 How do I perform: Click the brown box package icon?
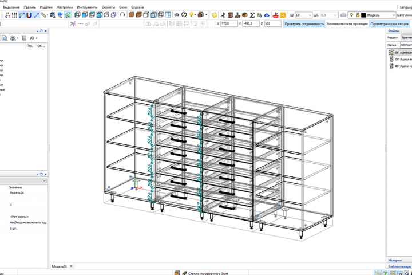click(245, 15)
